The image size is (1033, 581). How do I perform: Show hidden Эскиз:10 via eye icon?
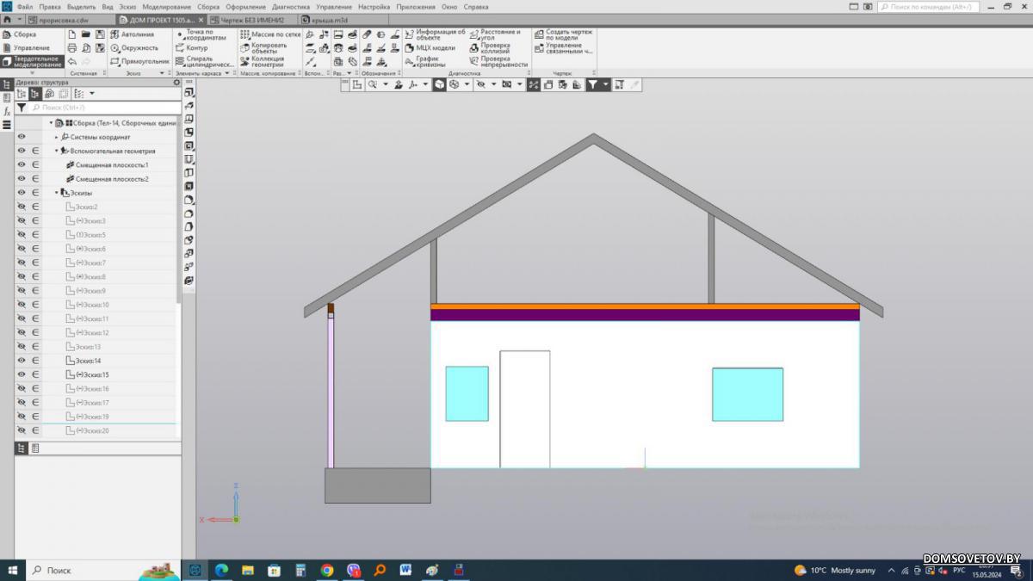[x=22, y=305]
